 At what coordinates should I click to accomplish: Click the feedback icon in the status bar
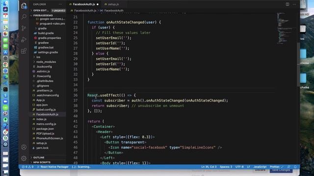(x=288, y=167)
